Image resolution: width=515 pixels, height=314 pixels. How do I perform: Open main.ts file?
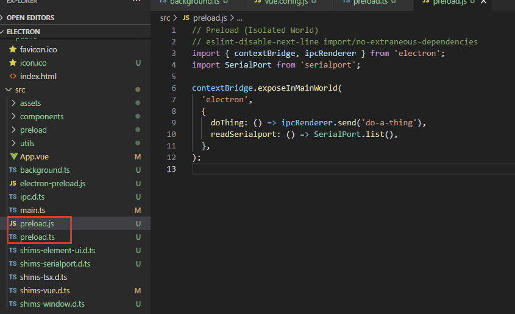click(x=75, y=211)
